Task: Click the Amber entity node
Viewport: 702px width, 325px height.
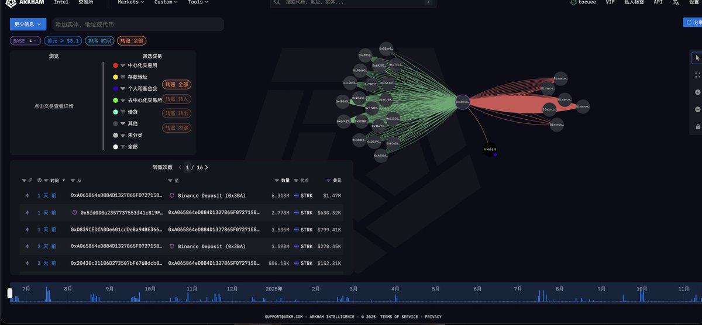Action: [x=490, y=150]
